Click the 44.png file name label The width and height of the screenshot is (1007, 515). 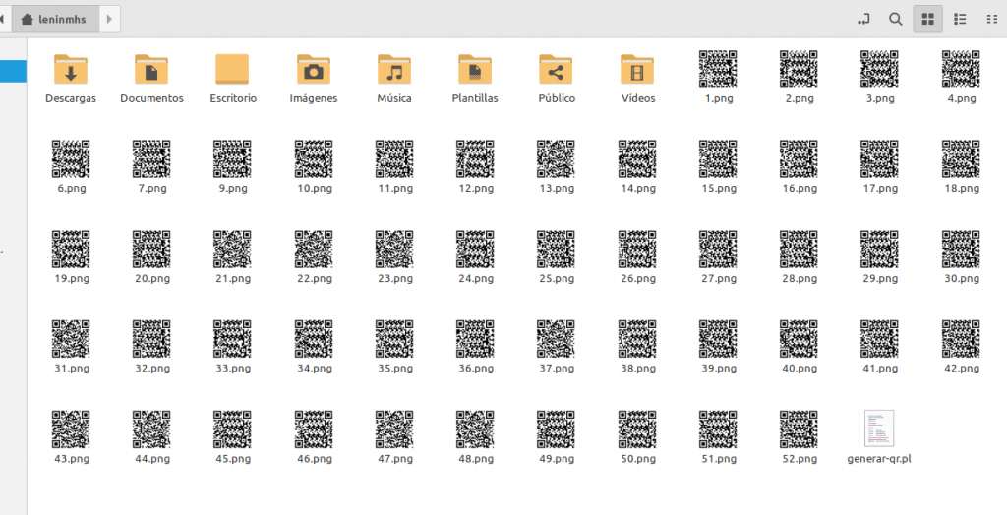(152, 459)
